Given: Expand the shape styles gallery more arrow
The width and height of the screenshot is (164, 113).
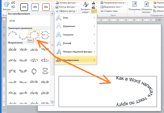Looking at the screenshot, I should [x=53, y=11].
